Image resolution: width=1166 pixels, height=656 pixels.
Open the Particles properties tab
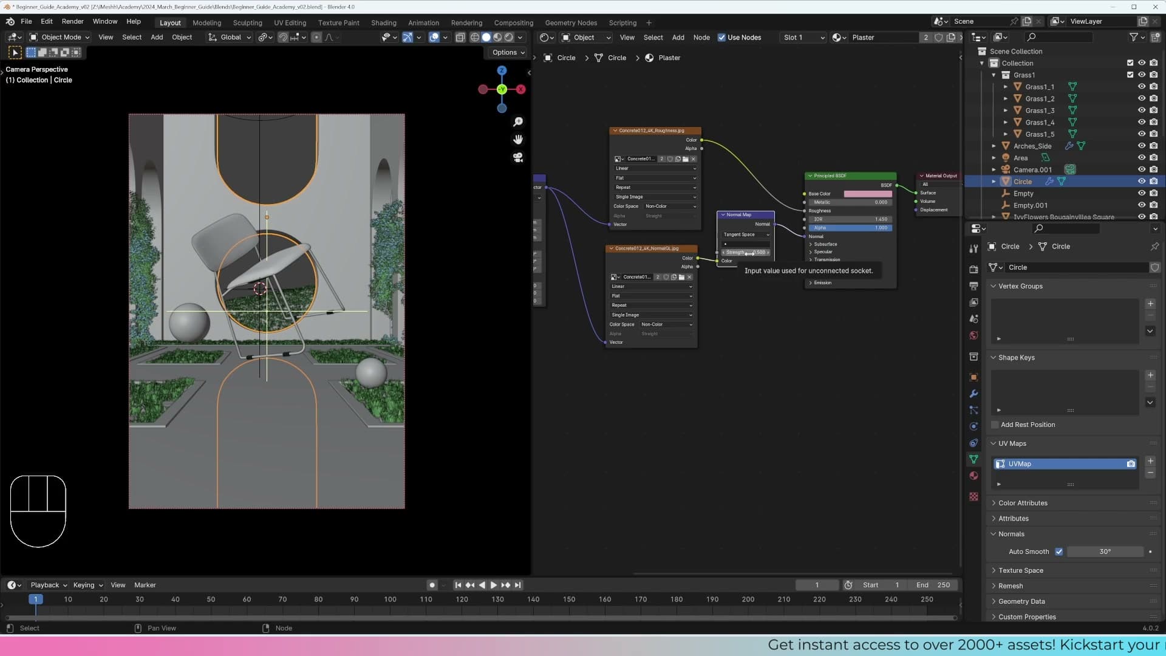click(973, 410)
